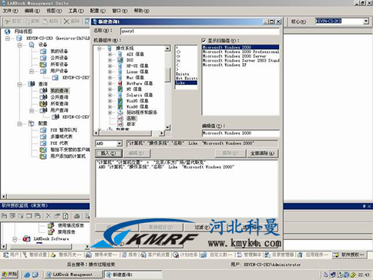Select the NetWare 信息 component icon
The image size is (373, 280).
coord(120,83)
